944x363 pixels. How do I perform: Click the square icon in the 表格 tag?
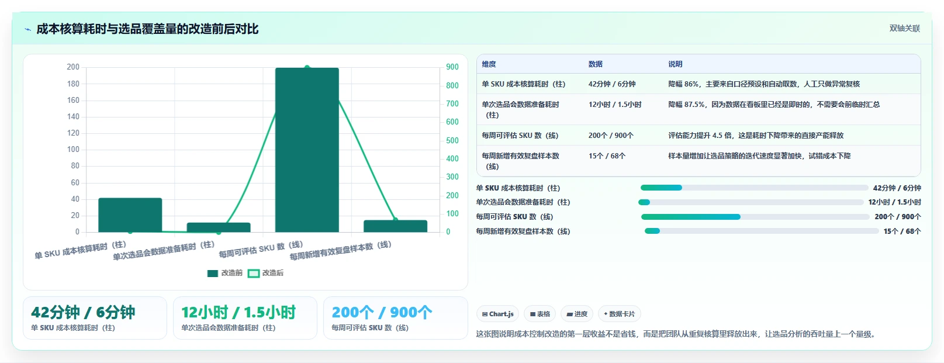pyautogui.click(x=532, y=314)
